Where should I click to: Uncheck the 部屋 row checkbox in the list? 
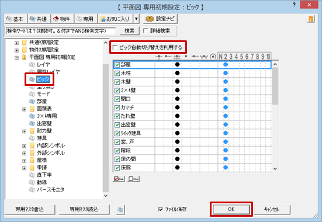tap(117, 65)
